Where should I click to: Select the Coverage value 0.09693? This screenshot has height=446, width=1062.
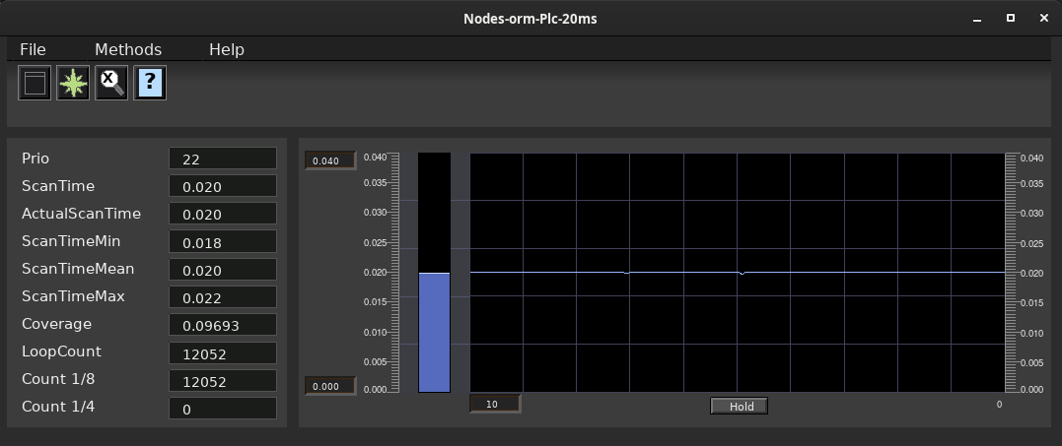pos(223,325)
